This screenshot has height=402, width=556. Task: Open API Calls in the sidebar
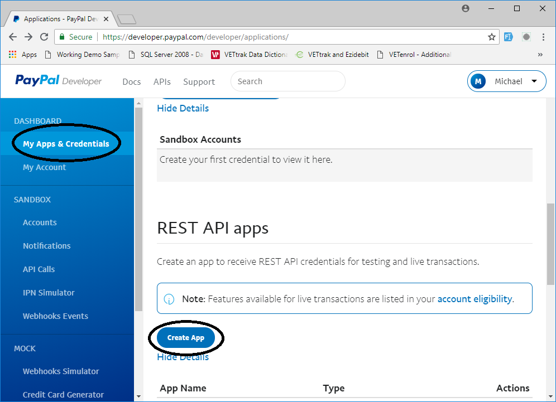tap(39, 269)
